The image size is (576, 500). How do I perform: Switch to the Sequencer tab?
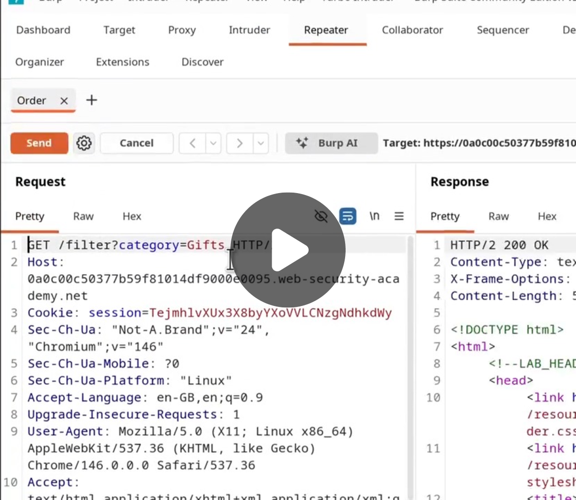503,30
